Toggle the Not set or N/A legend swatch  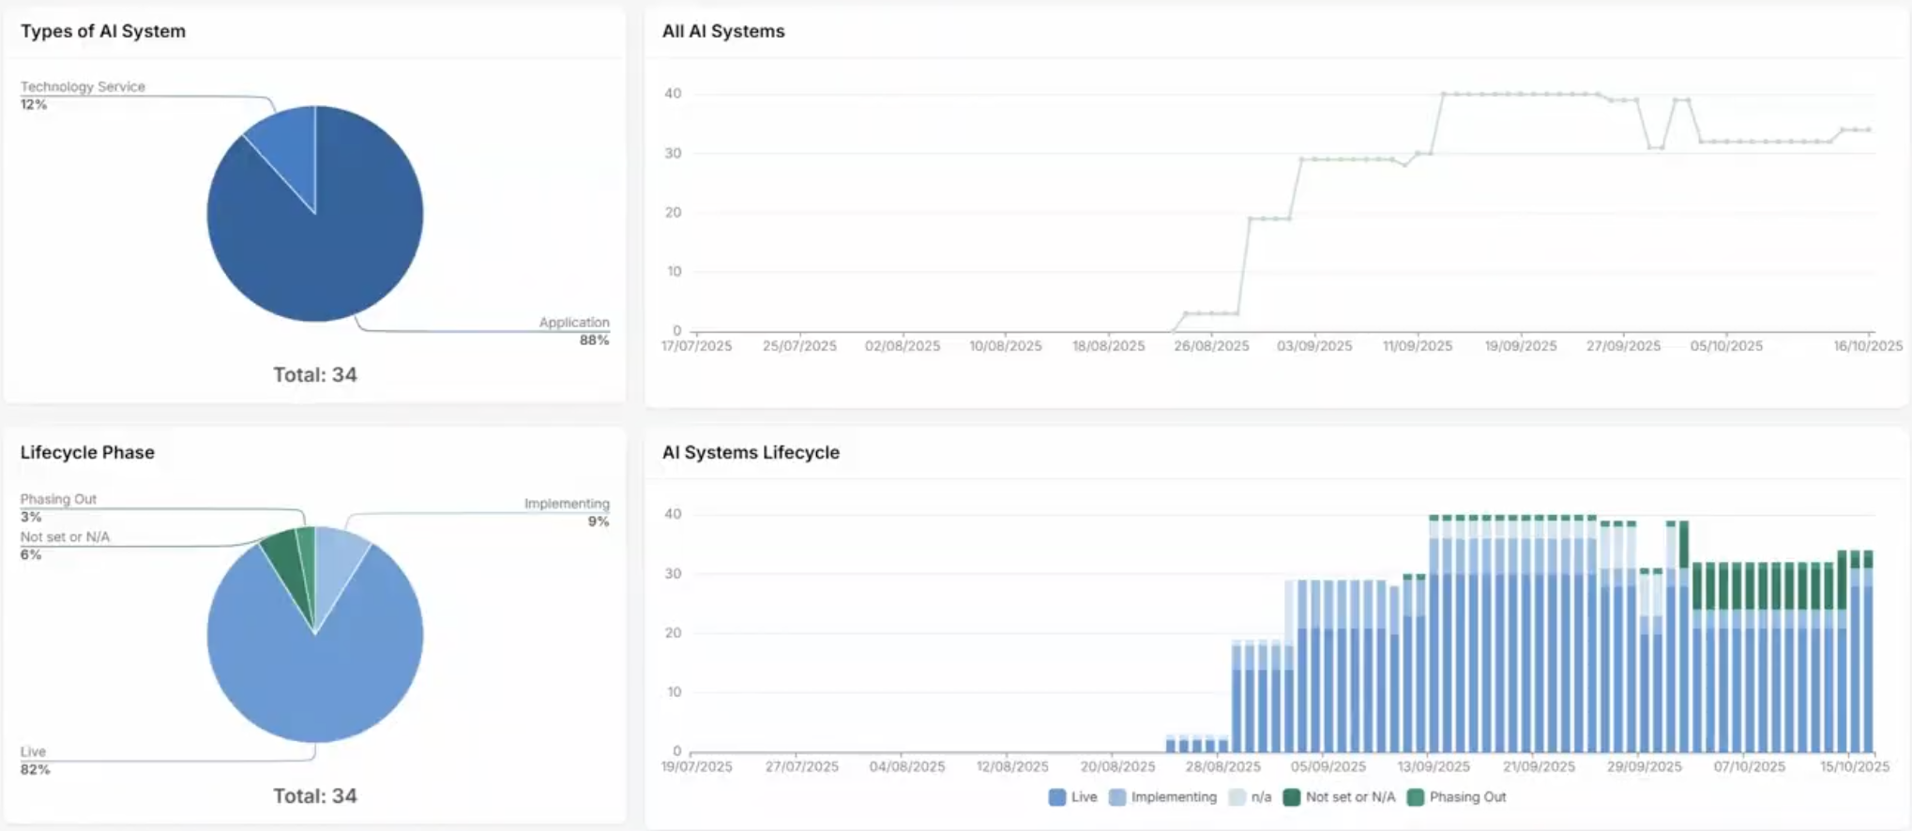coord(1292,797)
